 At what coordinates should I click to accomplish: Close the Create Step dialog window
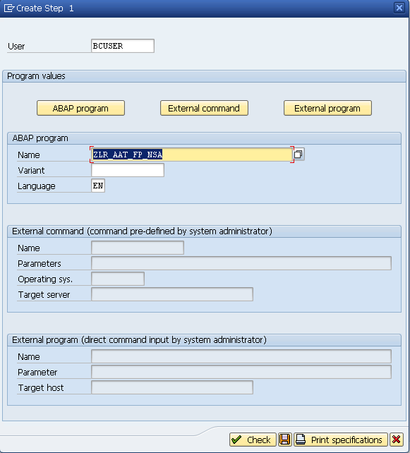point(399,8)
